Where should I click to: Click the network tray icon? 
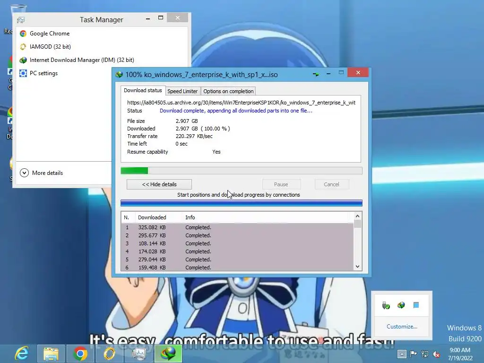pos(425,354)
